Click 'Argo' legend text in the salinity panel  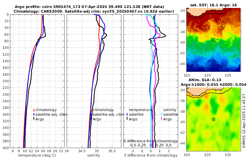pyautogui.click(x=97, y=119)
